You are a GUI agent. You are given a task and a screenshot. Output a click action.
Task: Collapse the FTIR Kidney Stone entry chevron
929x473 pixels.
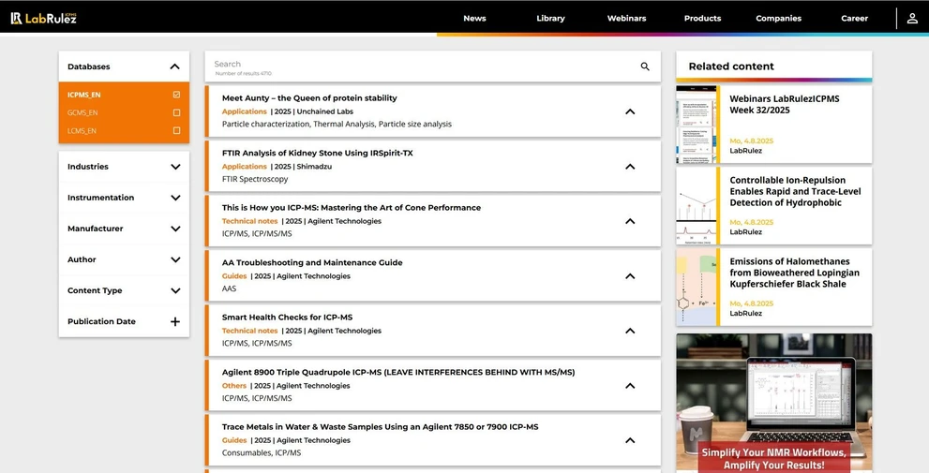pyautogui.click(x=630, y=167)
